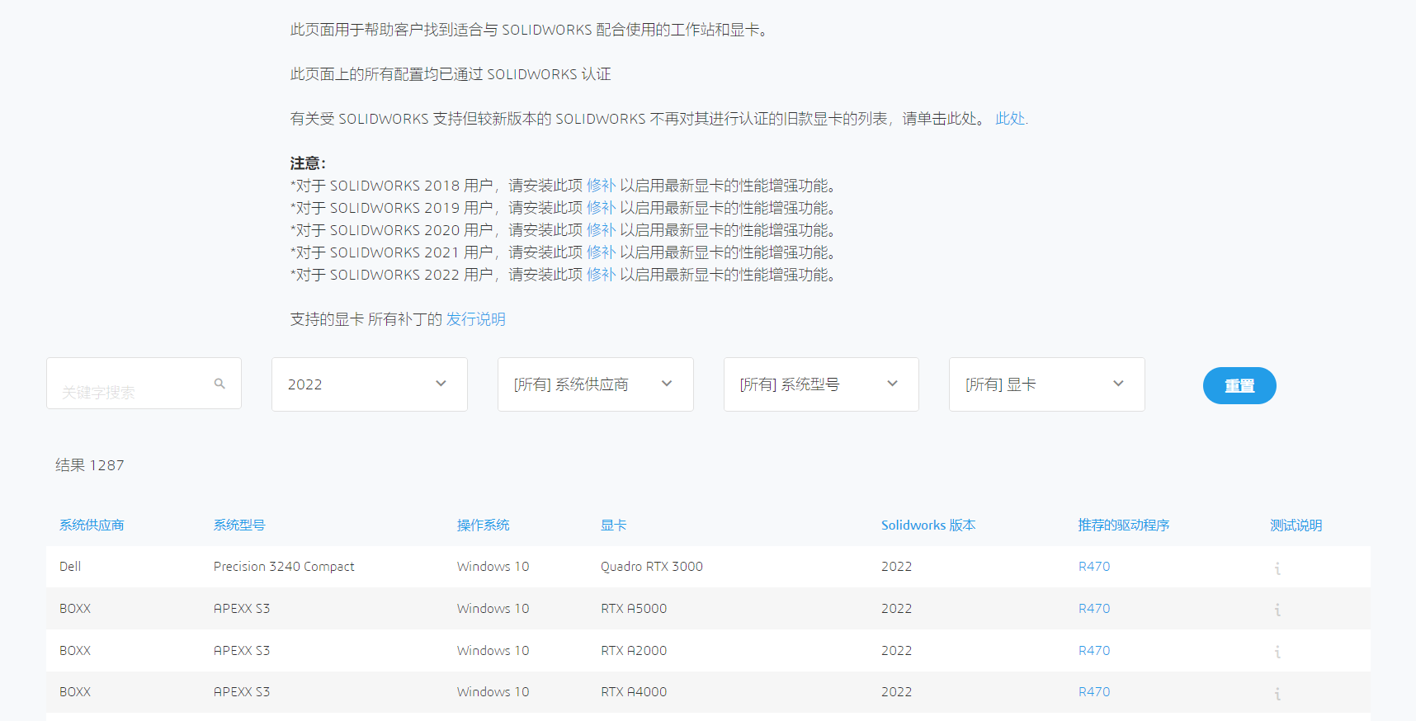Sort by 系统供应商 column header
This screenshot has width=1416, height=721.
click(x=92, y=525)
